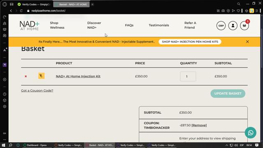
Task: Select the Basket - NAD+ AT HOME tab
Action: 72,5
